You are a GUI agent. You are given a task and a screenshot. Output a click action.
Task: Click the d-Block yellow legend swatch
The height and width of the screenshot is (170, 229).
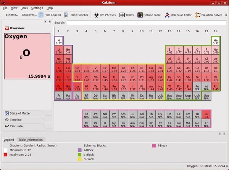coord(80,159)
